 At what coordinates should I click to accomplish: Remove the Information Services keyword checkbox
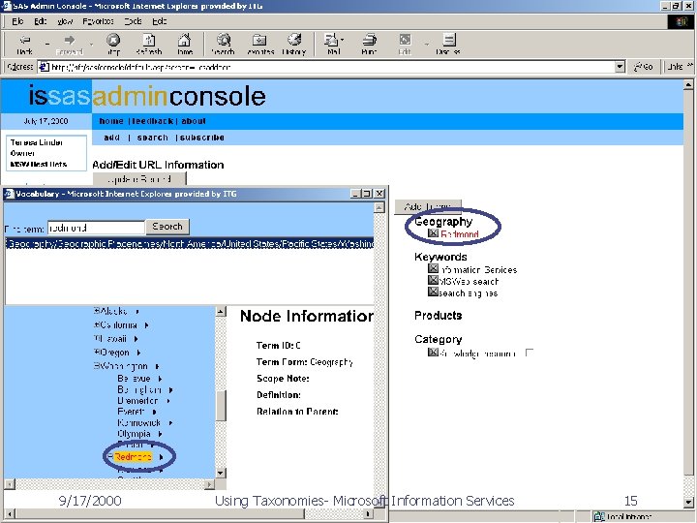click(433, 268)
